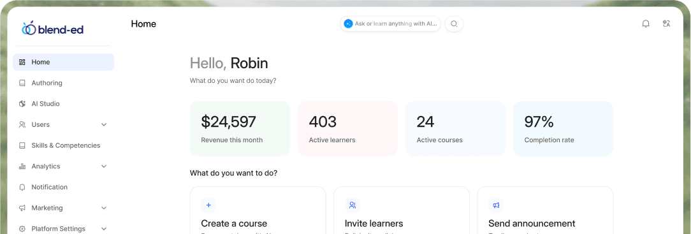691x234 pixels.
Task: Click the notification bell icon in header
Action: click(x=646, y=24)
